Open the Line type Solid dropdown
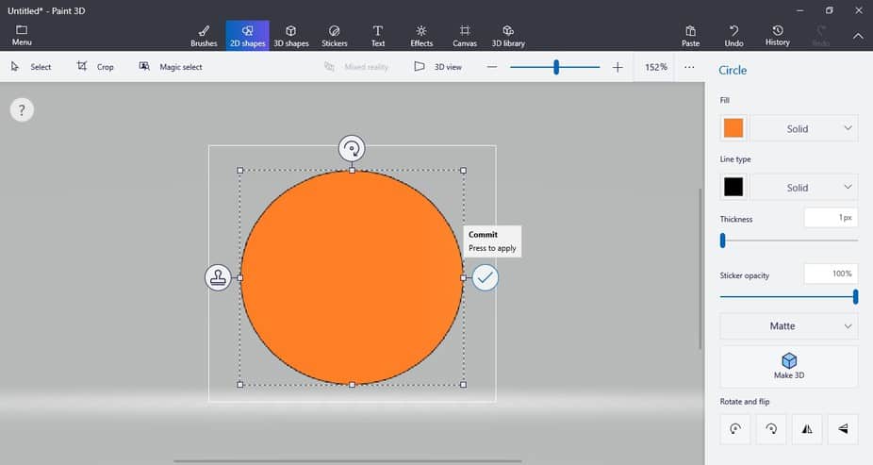Screen dimensions: 873x465 [803, 188]
